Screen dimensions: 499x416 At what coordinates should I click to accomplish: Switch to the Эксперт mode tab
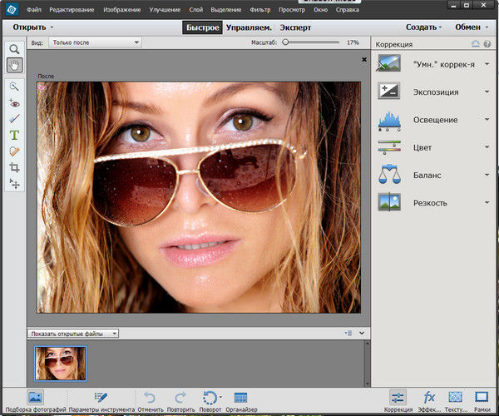[297, 27]
